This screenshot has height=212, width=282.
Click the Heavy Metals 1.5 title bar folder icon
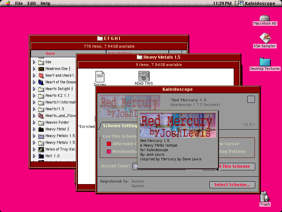click(x=139, y=57)
